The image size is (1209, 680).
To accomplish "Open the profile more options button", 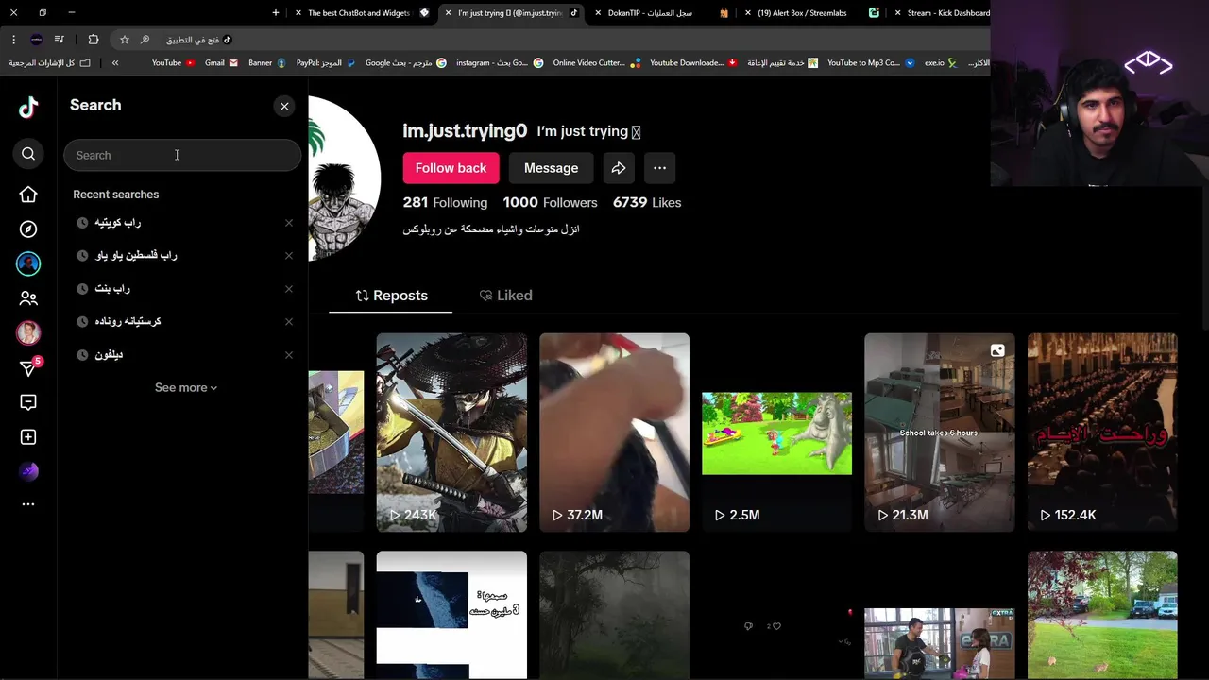I will click(660, 168).
